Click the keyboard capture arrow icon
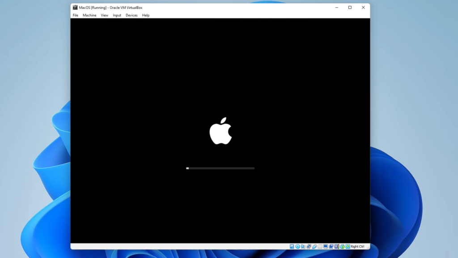Viewport: 458px width, 258px height. click(348, 247)
